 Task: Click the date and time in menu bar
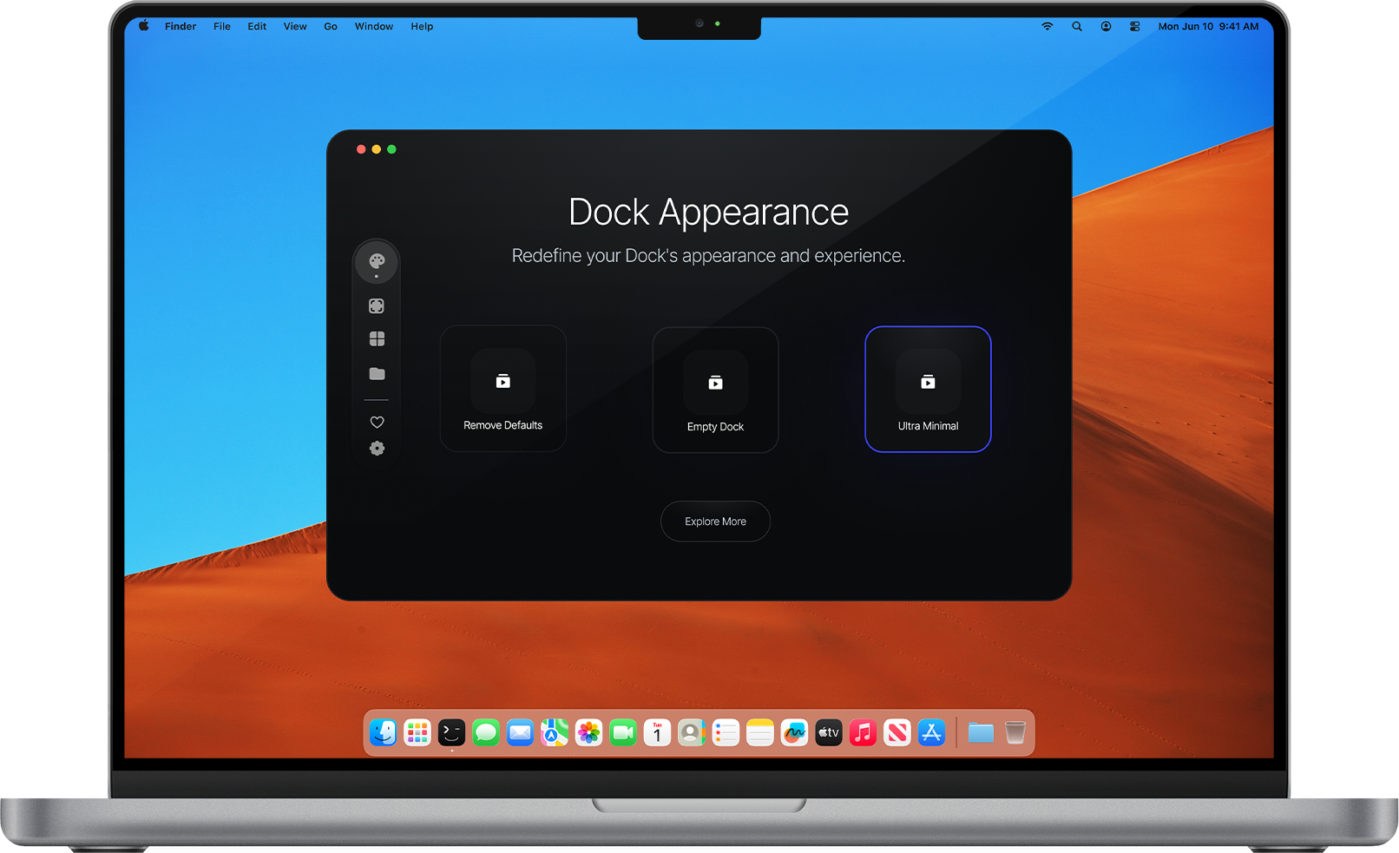pos(1208,27)
